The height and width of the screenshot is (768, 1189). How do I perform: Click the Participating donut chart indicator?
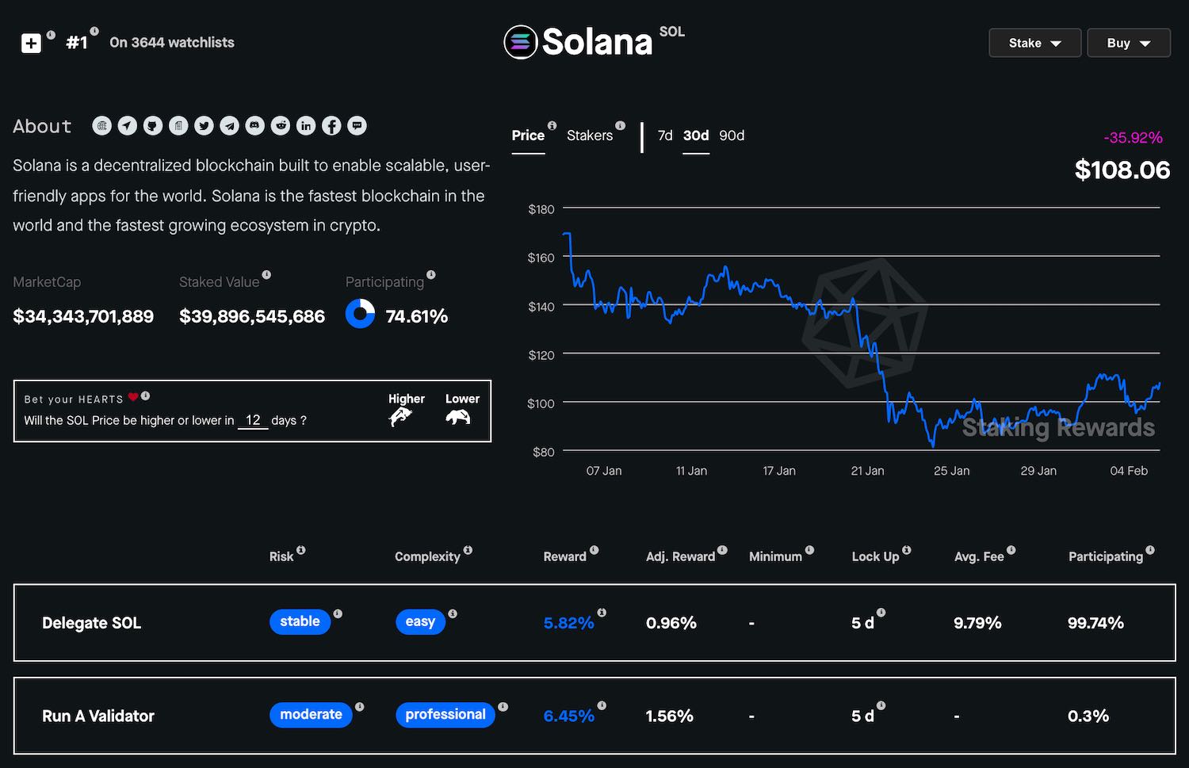(x=360, y=314)
